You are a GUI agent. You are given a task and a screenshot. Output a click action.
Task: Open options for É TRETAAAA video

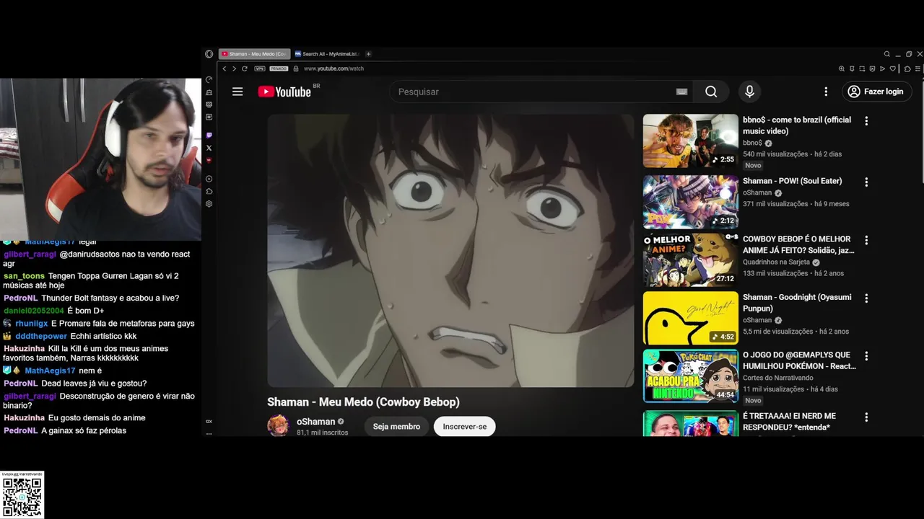coord(866,417)
